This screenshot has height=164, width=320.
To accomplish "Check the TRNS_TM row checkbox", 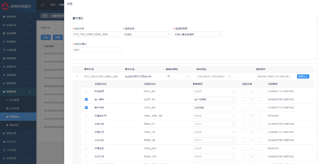I will [86, 132].
